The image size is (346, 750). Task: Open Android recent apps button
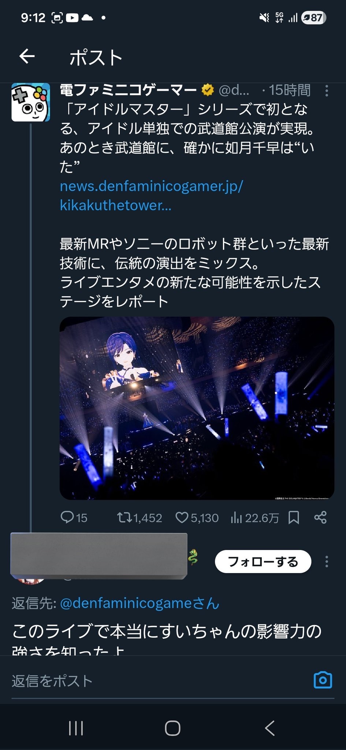pos(76,728)
